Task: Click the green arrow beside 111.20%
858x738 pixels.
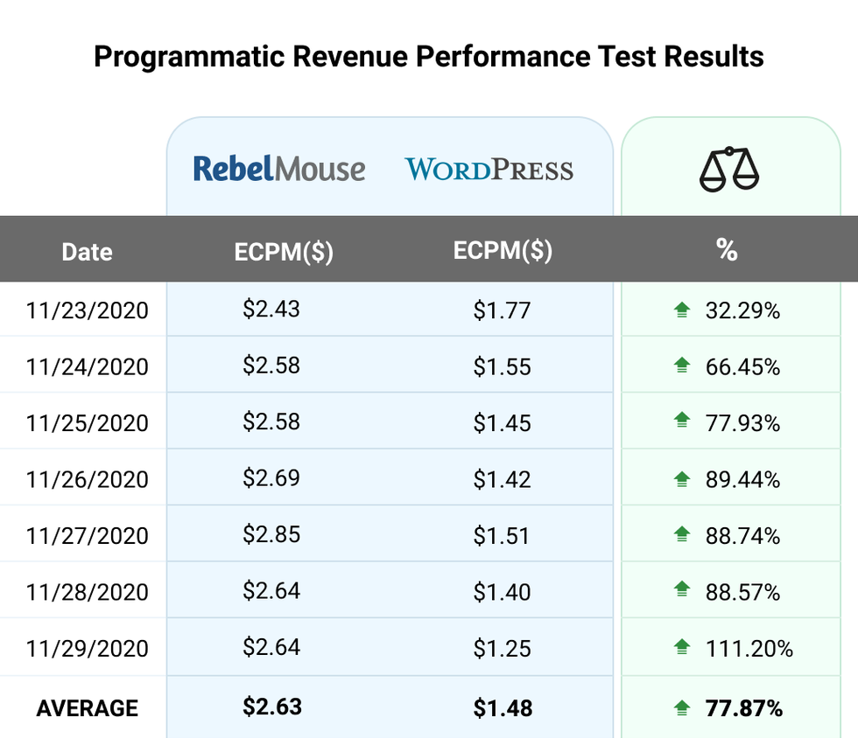Action: [x=682, y=647]
